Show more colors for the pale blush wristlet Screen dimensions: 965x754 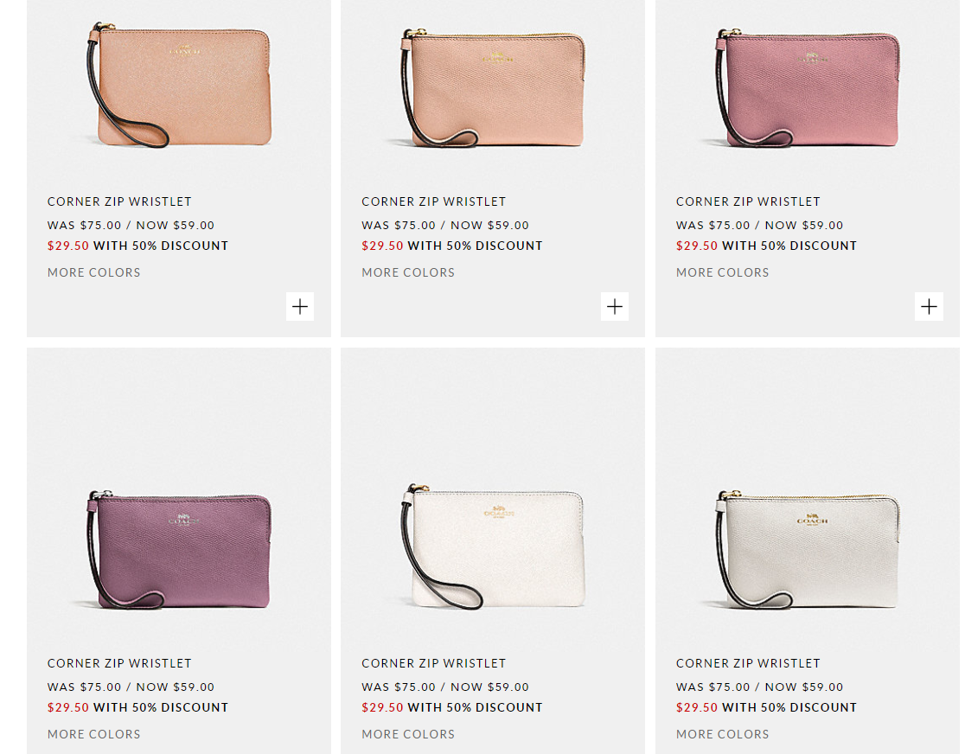(408, 272)
